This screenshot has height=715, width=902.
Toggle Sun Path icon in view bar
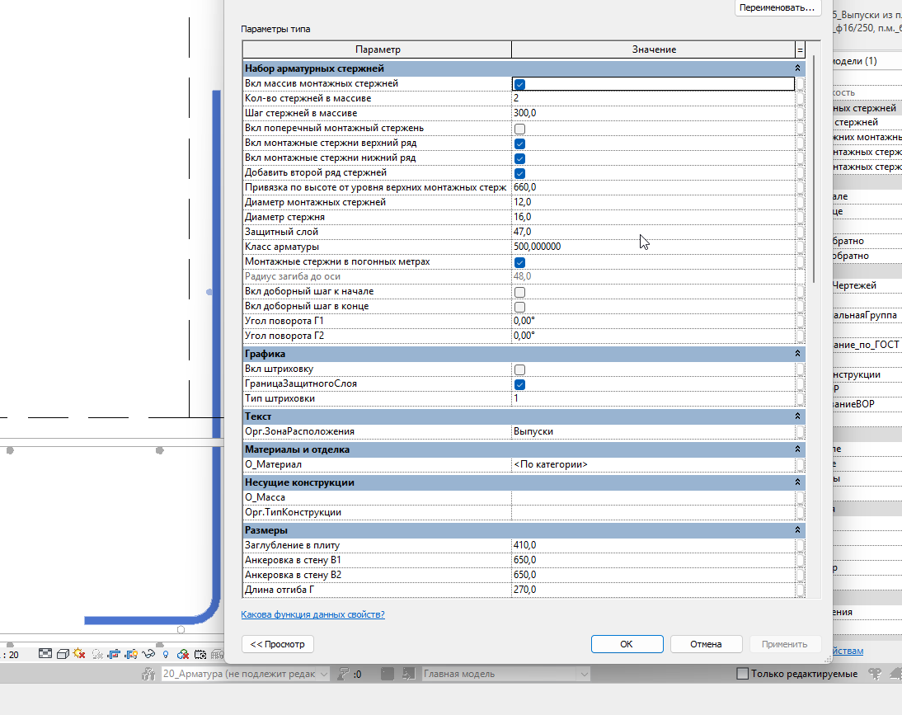[79, 654]
